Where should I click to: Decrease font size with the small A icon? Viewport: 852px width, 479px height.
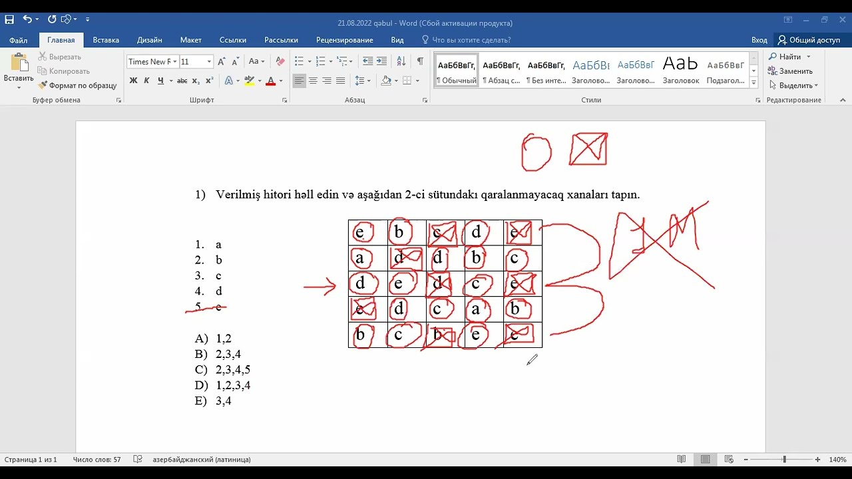point(235,61)
